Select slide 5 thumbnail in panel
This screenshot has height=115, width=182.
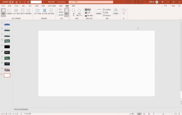click(7, 47)
